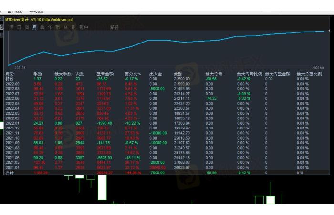The height and width of the screenshot is (215, 334).
Task: Click the 余额 column header
Action: 178,74
